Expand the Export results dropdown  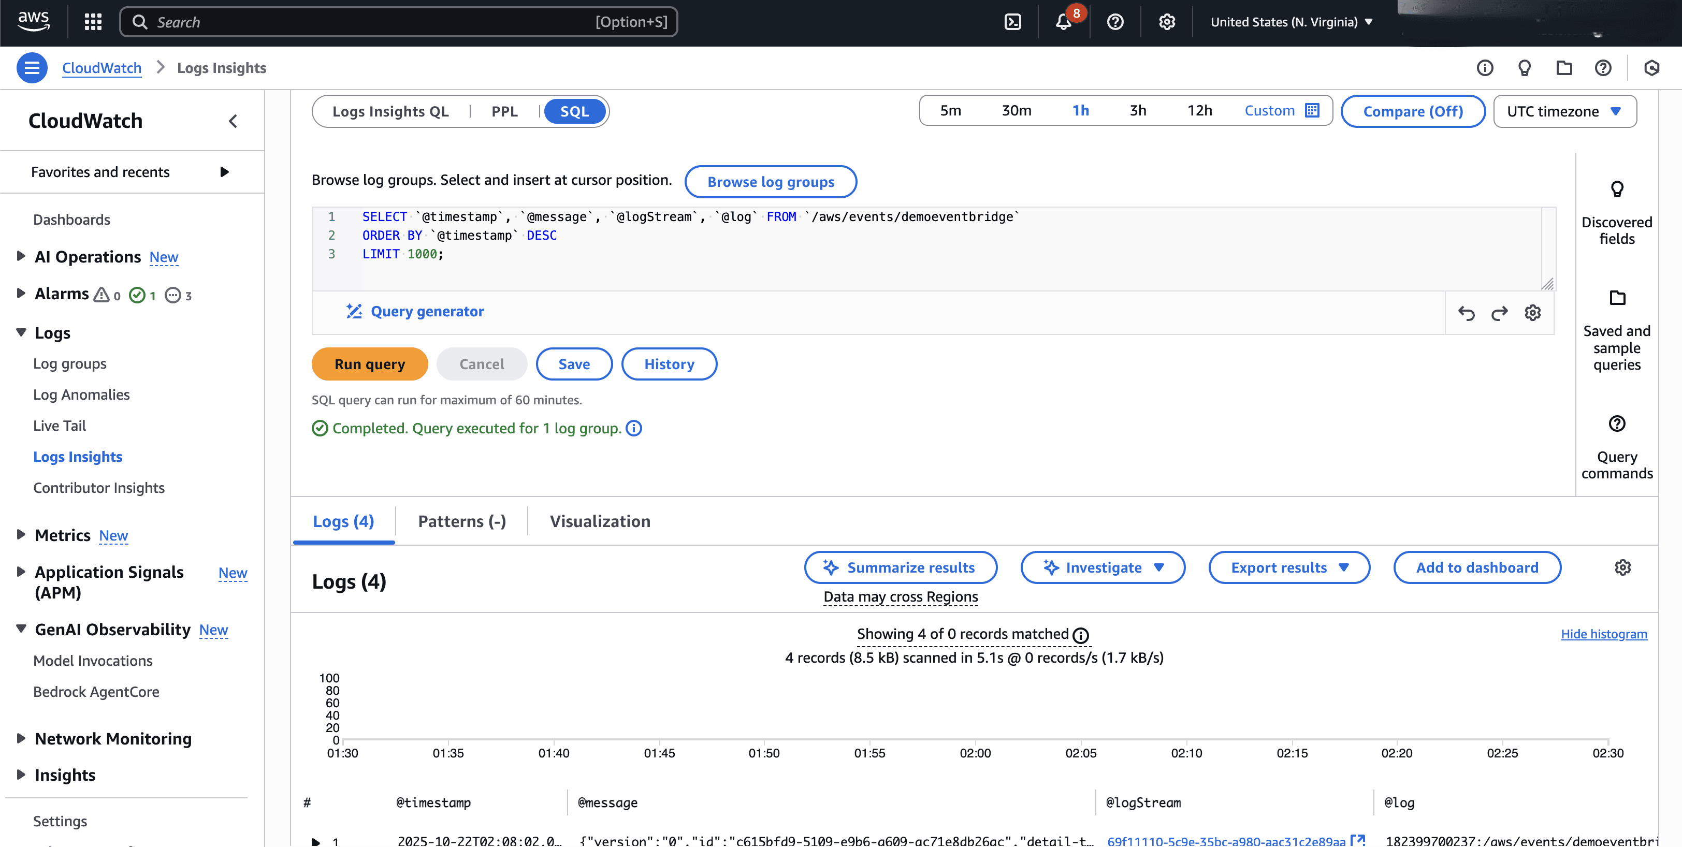[1289, 568]
